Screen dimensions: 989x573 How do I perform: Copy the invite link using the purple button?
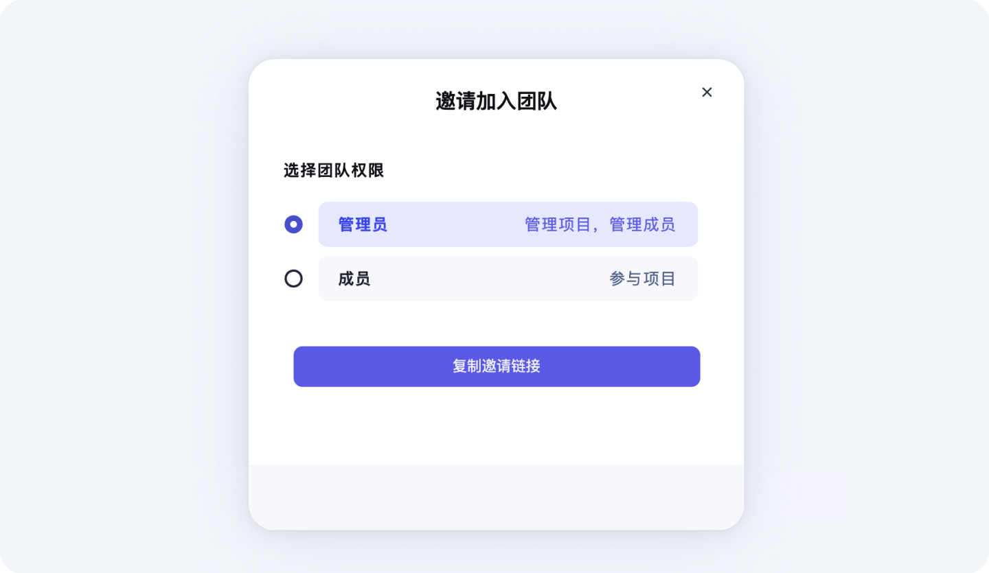point(497,366)
